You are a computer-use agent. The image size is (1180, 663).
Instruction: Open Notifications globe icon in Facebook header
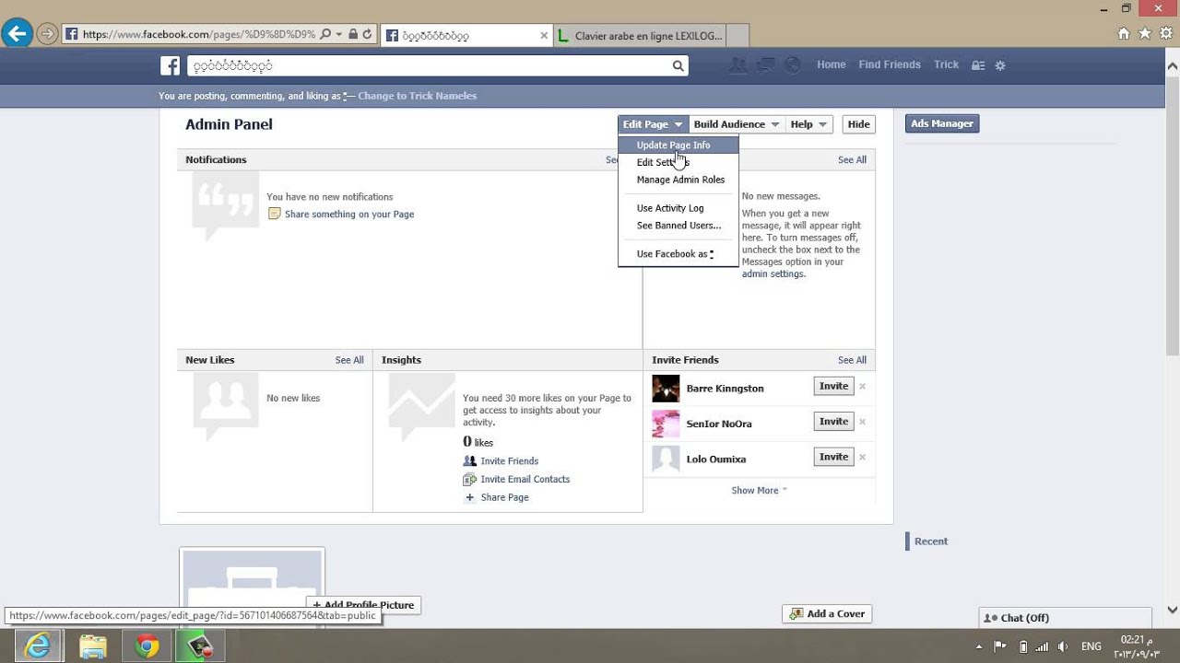(x=792, y=65)
